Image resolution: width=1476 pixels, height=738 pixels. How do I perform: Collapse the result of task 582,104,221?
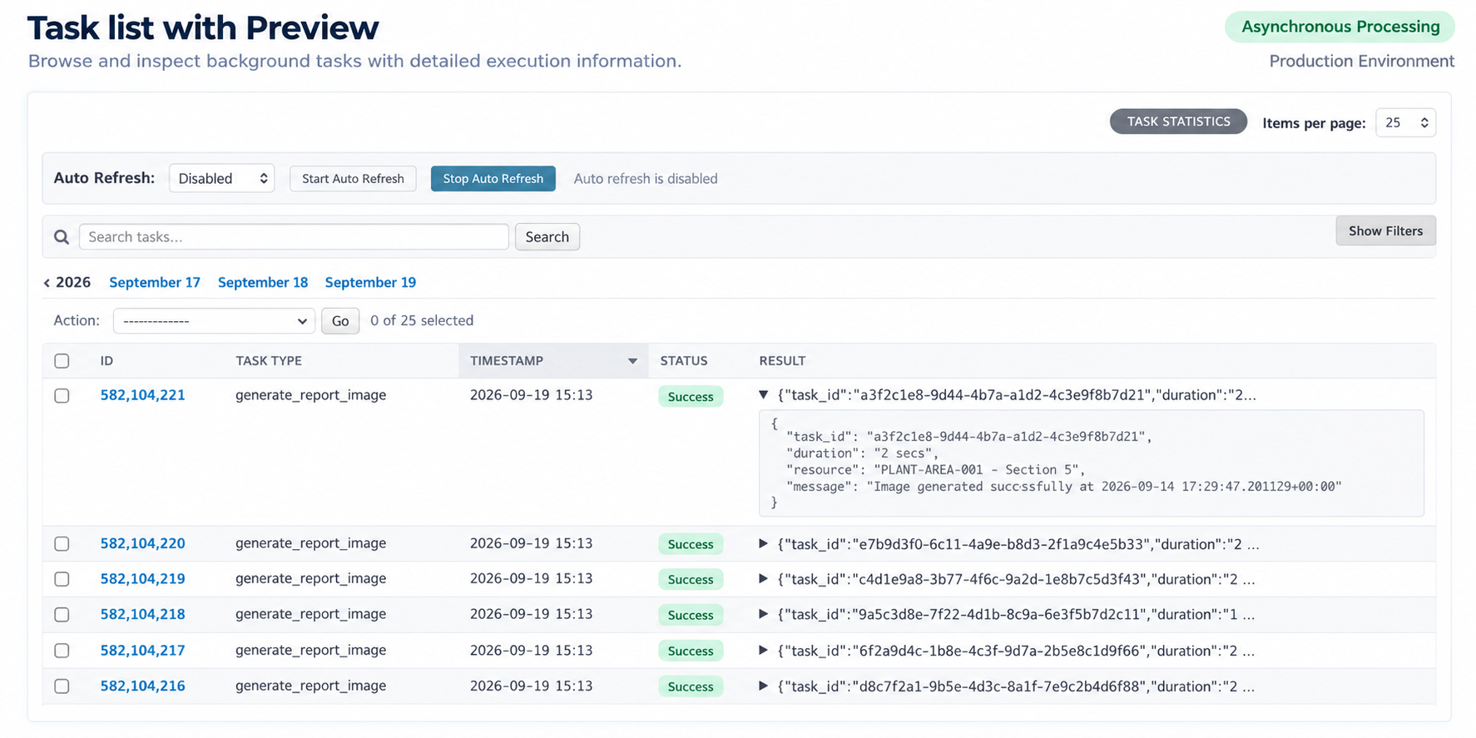(763, 395)
